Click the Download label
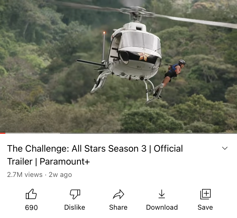 coord(162,207)
